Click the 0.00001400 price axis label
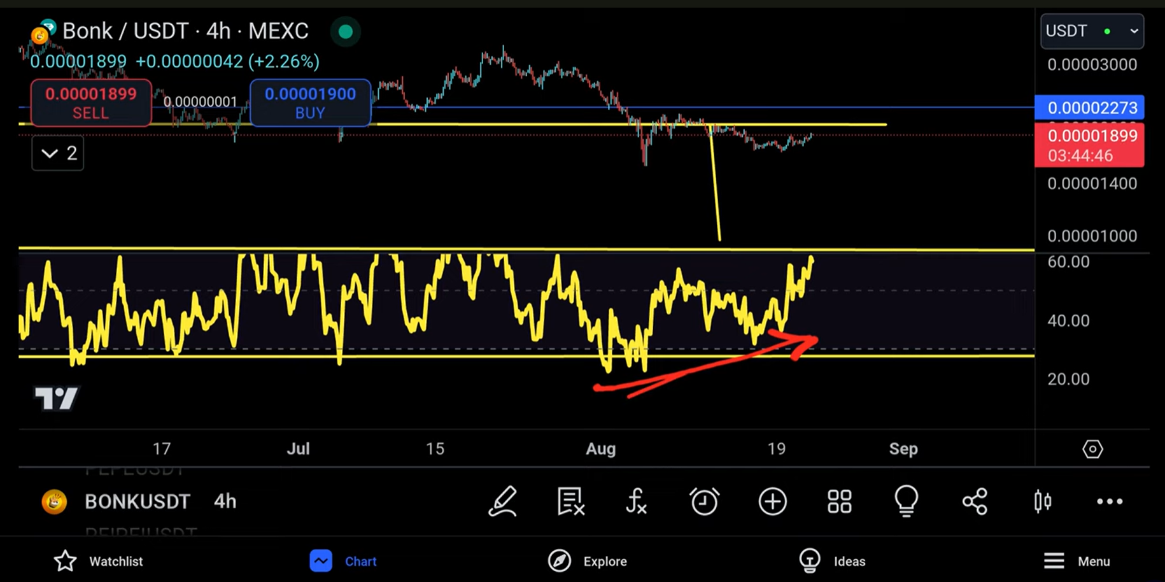Image resolution: width=1165 pixels, height=582 pixels. (1092, 183)
